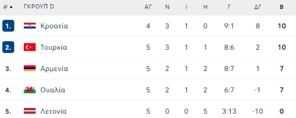
Task: Open the Αρμενία team link
Action: pyautogui.click(x=54, y=69)
